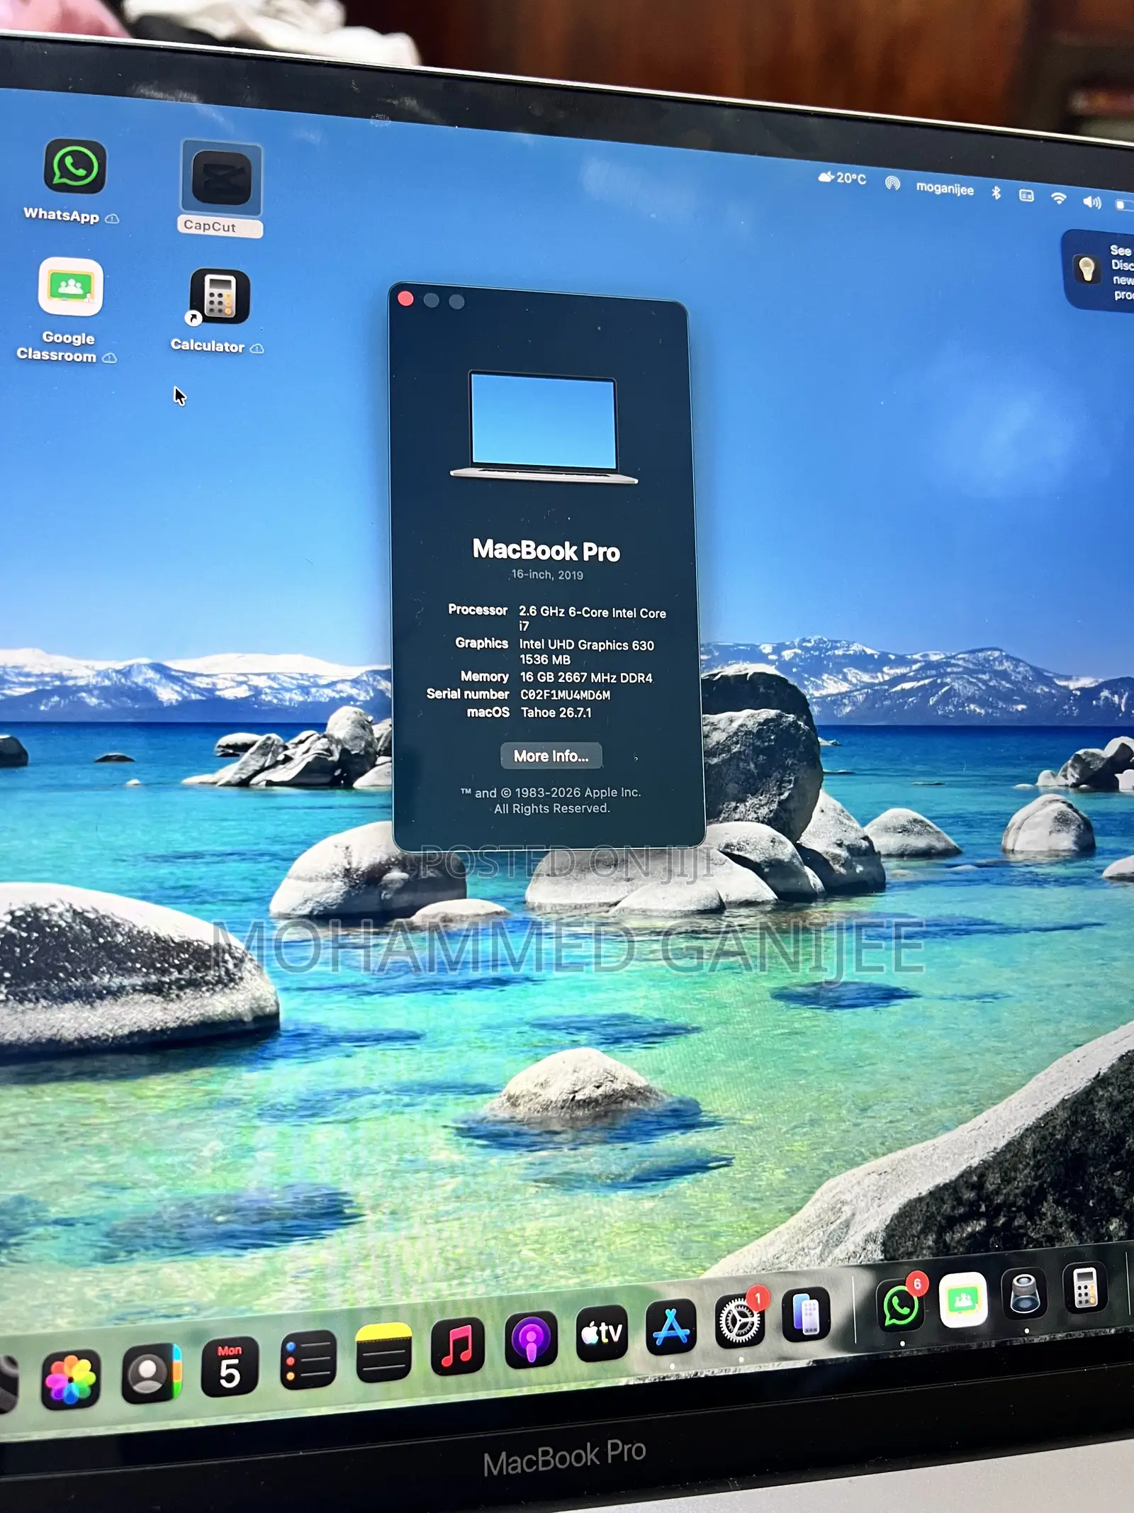1134x1513 pixels.
Task: Open Calculator from the Dock
Action: coord(1085,1288)
